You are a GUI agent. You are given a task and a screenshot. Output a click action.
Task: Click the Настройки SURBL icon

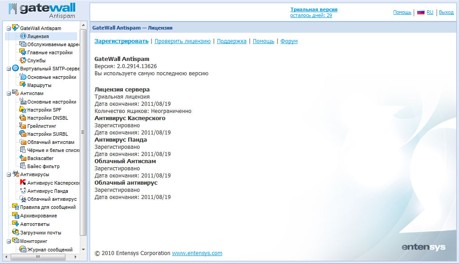pos(23,134)
